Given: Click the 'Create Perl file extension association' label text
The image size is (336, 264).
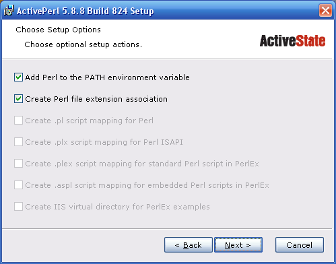Looking at the screenshot, I should (96, 99).
